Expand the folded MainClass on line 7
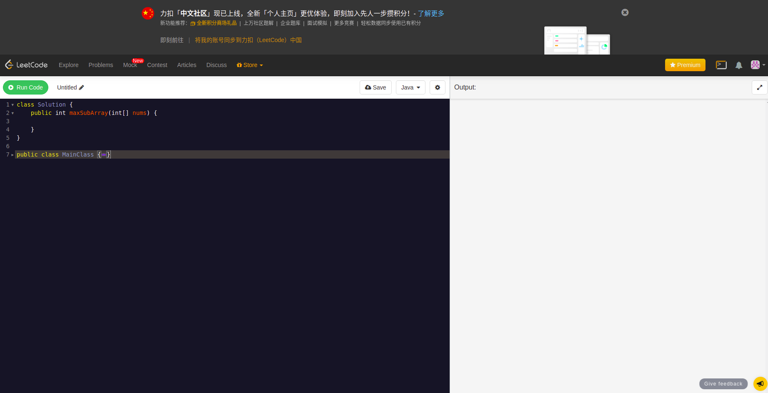This screenshot has width=768, height=393. pos(13,155)
